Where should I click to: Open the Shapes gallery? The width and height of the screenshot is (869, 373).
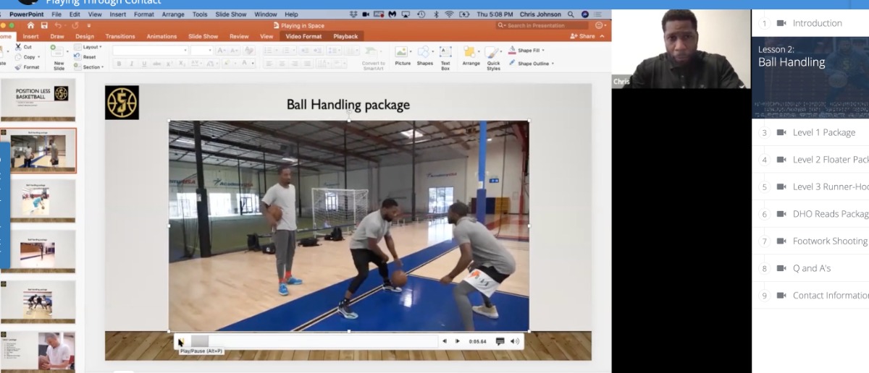[424, 52]
